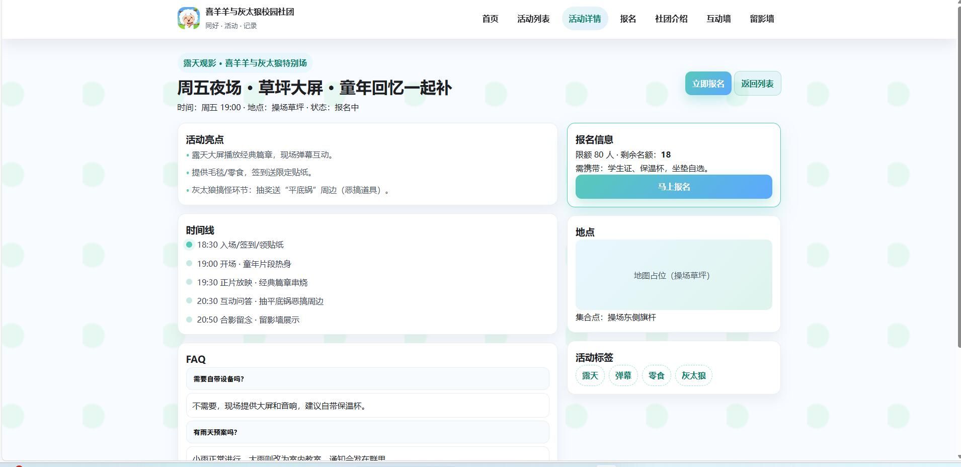This screenshot has height=467, width=961.
Task: Open the 社团介绍 menu item
Action: 670,19
